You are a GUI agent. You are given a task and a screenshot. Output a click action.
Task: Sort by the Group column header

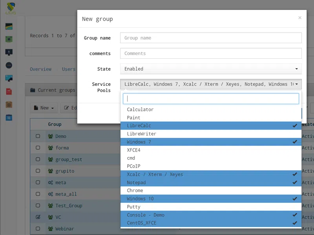click(55, 124)
